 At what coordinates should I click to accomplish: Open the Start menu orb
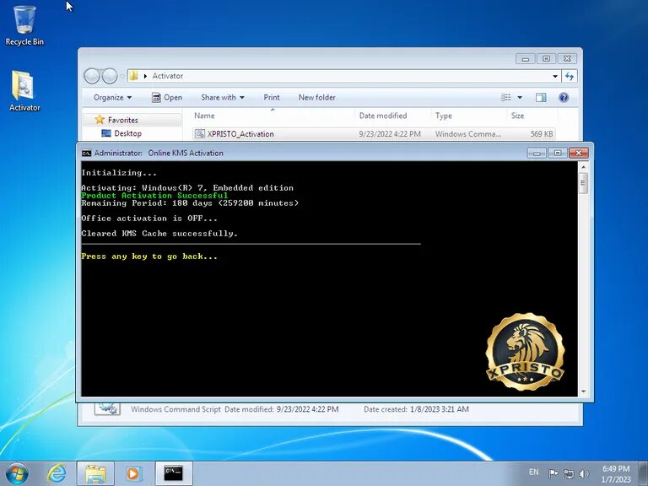(17, 473)
